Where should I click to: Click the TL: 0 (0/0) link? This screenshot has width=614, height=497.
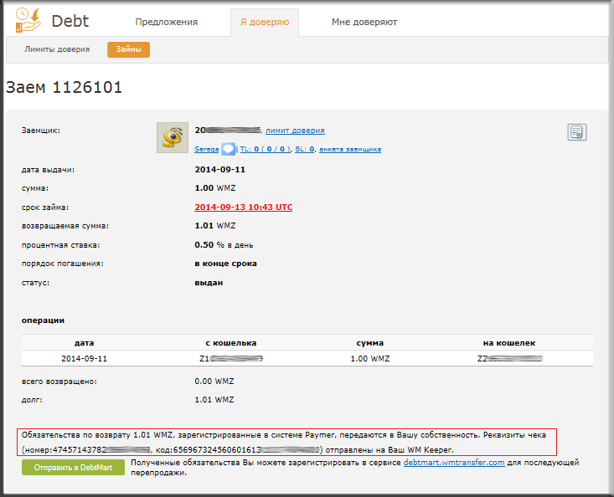pos(265,149)
